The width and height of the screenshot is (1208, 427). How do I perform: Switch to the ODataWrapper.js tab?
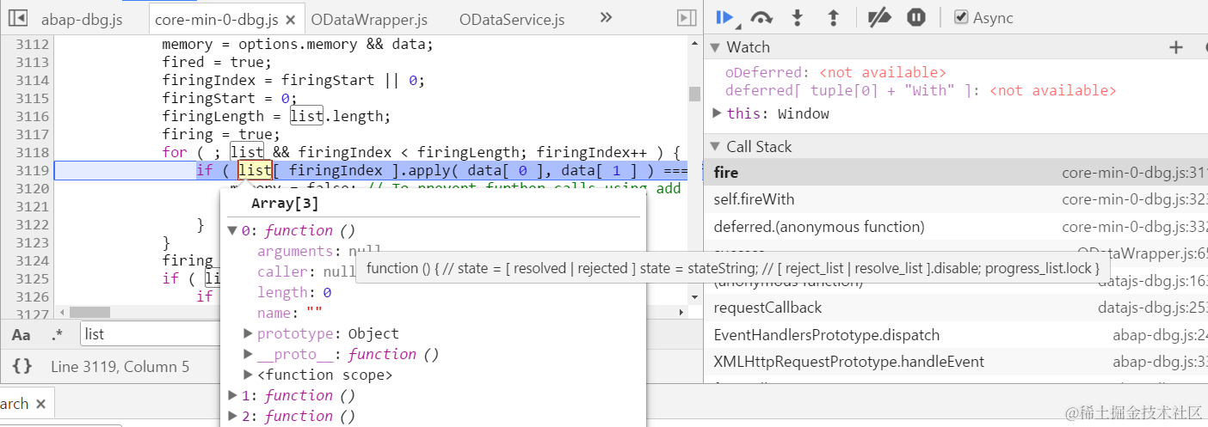[x=369, y=19]
